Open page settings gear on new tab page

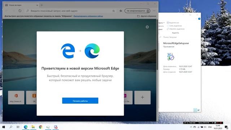pyautogui.click(x=147, y=27)
